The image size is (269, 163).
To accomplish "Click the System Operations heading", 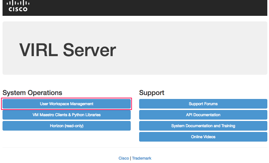I will pos(32,93).
